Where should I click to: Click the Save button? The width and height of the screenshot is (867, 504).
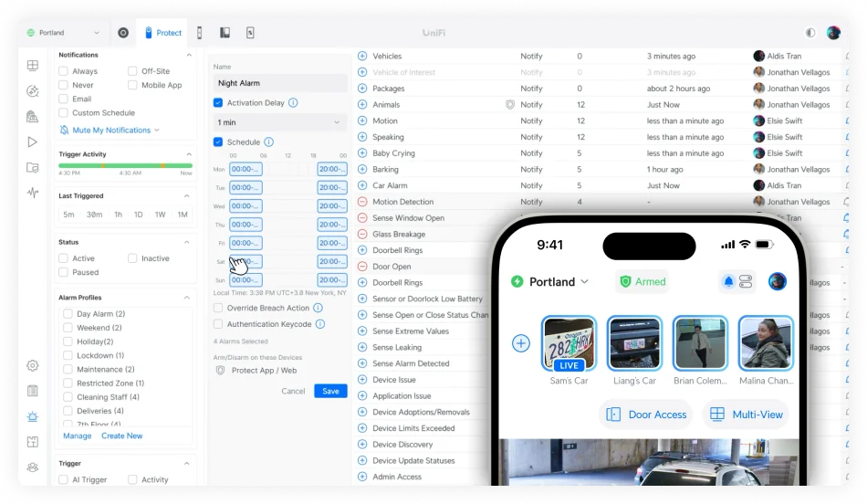[x=330, y=391]
